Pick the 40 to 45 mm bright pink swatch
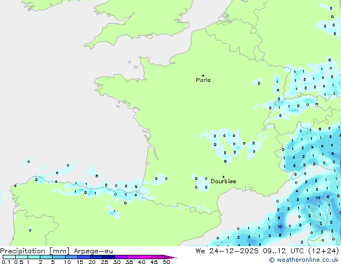 [x=146, y=257]
